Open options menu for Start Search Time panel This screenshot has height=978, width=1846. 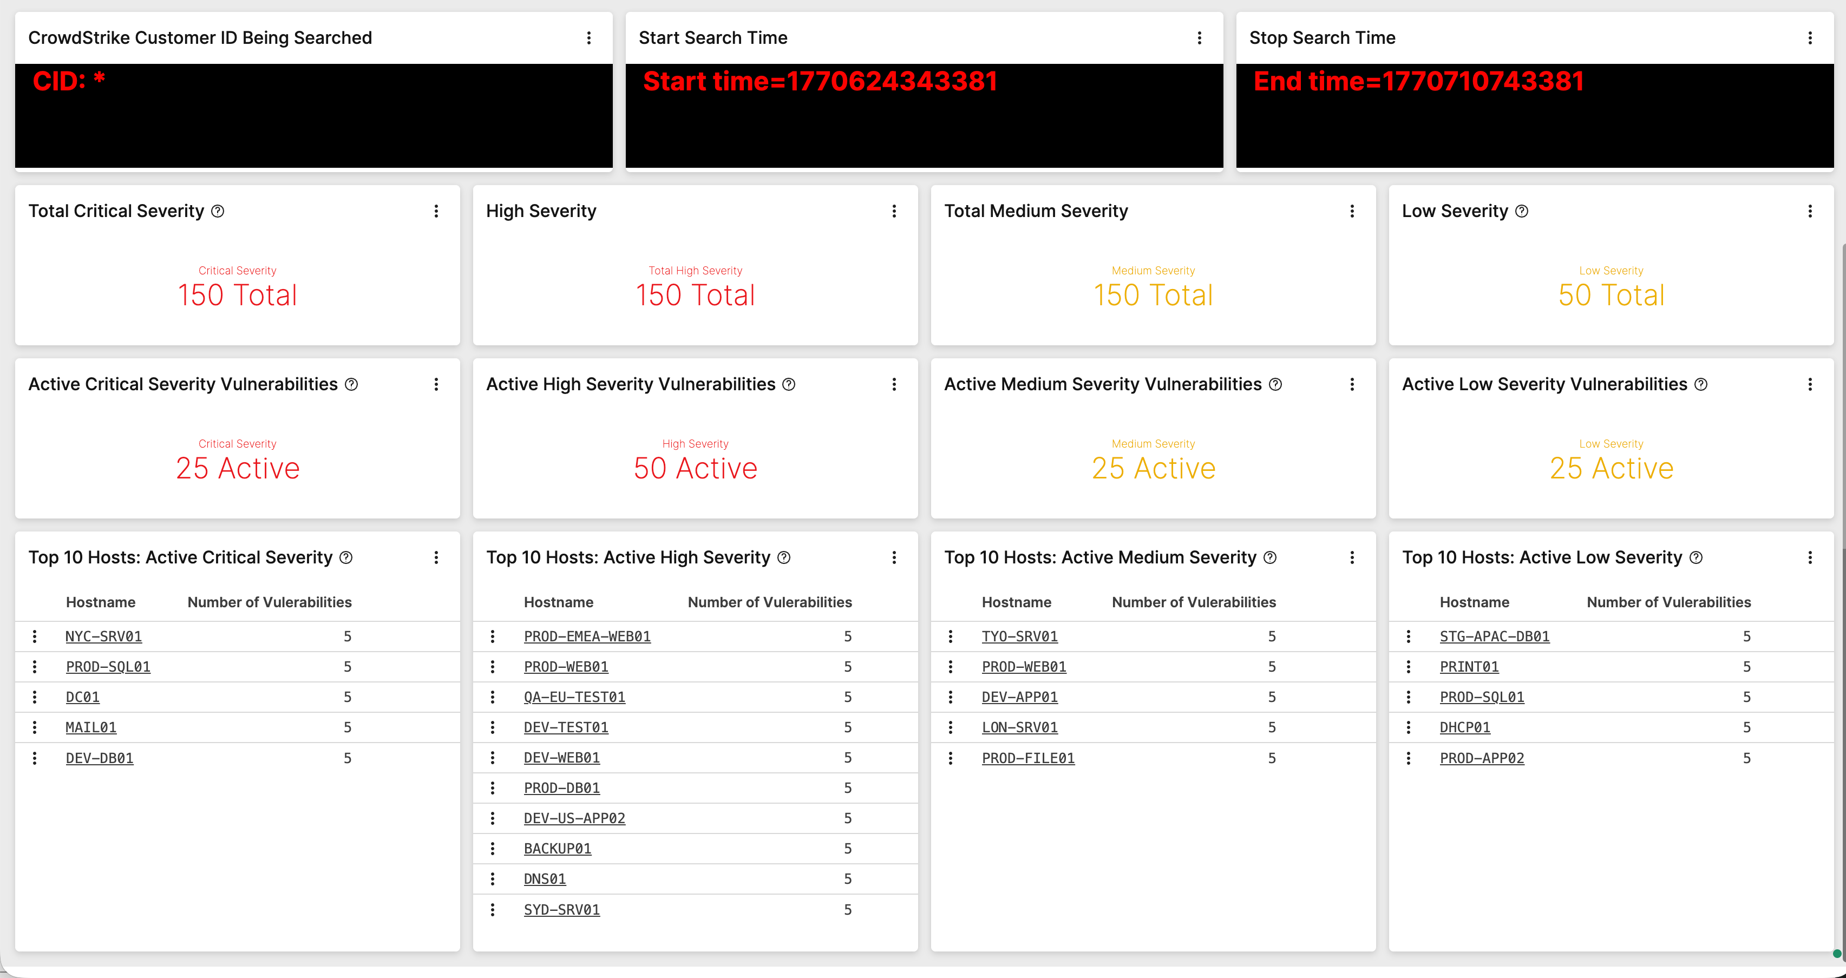[x=1200, y=37]
